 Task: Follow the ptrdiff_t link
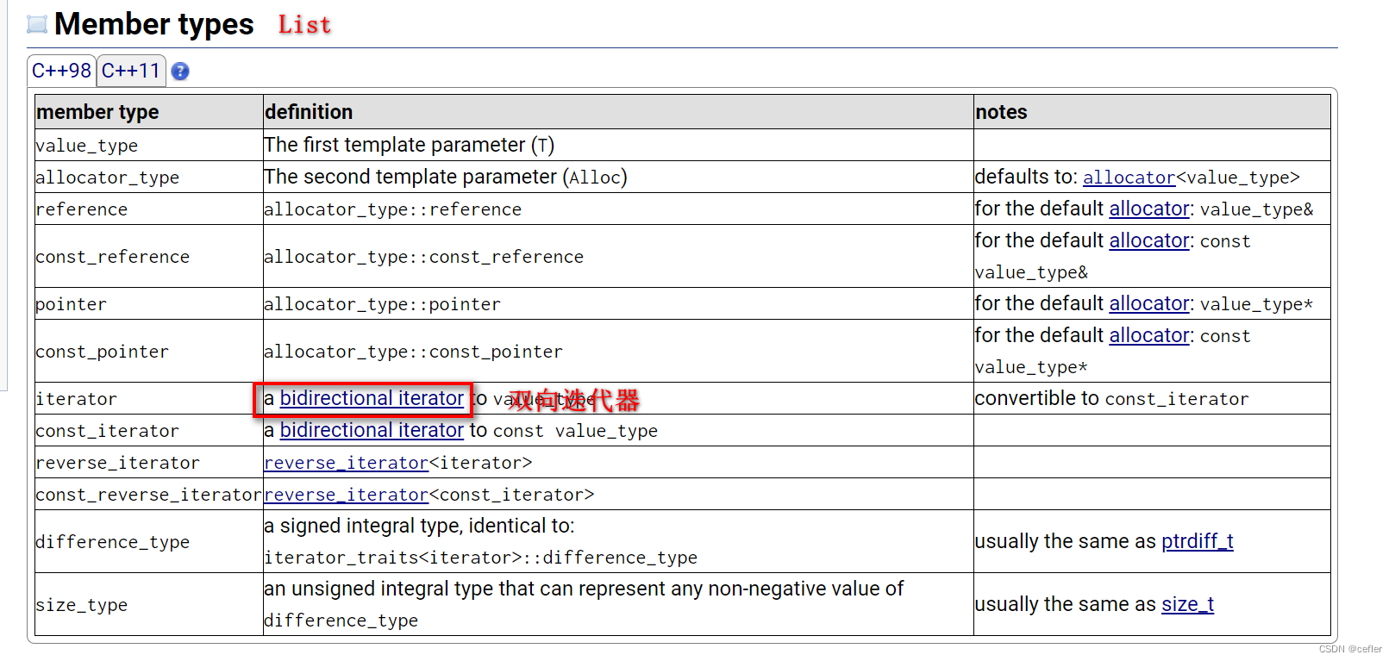point(1197,541)
